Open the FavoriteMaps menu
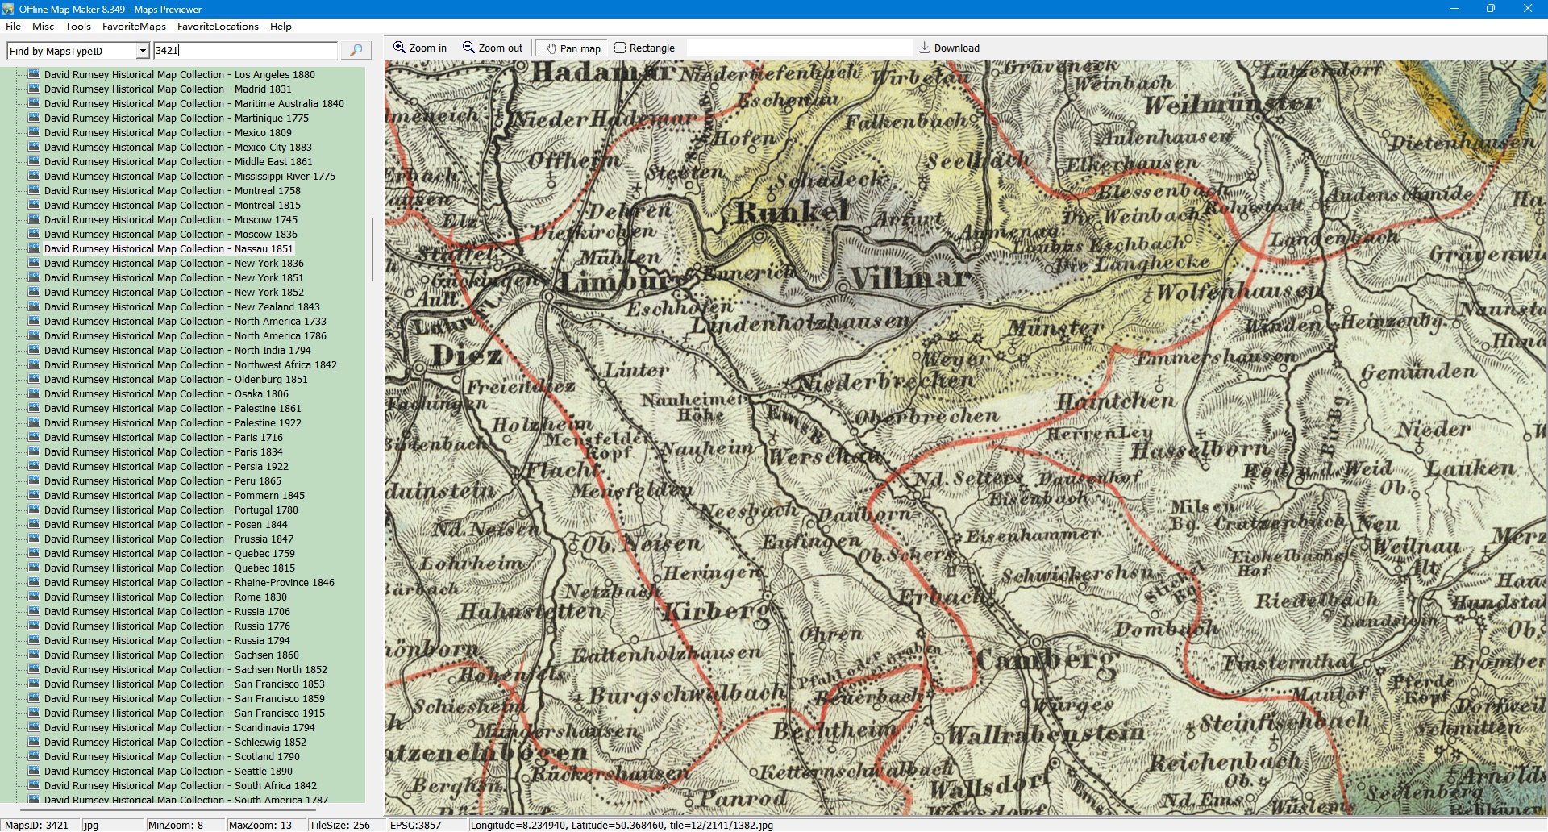This screenshot has height=832, width=1548. point(134,27)
